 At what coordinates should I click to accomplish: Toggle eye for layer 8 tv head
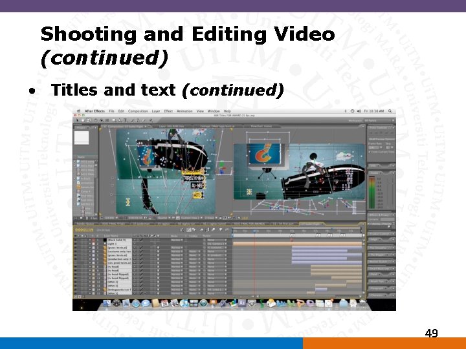pos(76,266)
